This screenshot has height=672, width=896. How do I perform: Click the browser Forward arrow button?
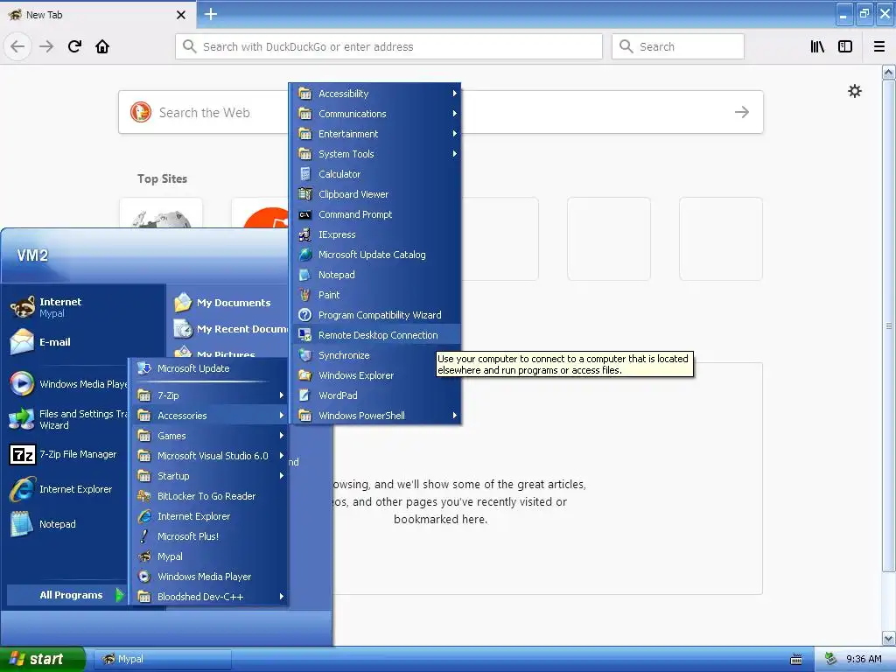(x=46, y=46)
